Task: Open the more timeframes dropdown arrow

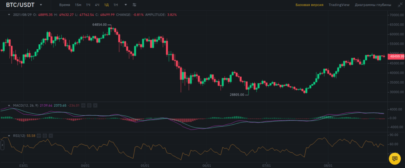Action: click(126, 5)
